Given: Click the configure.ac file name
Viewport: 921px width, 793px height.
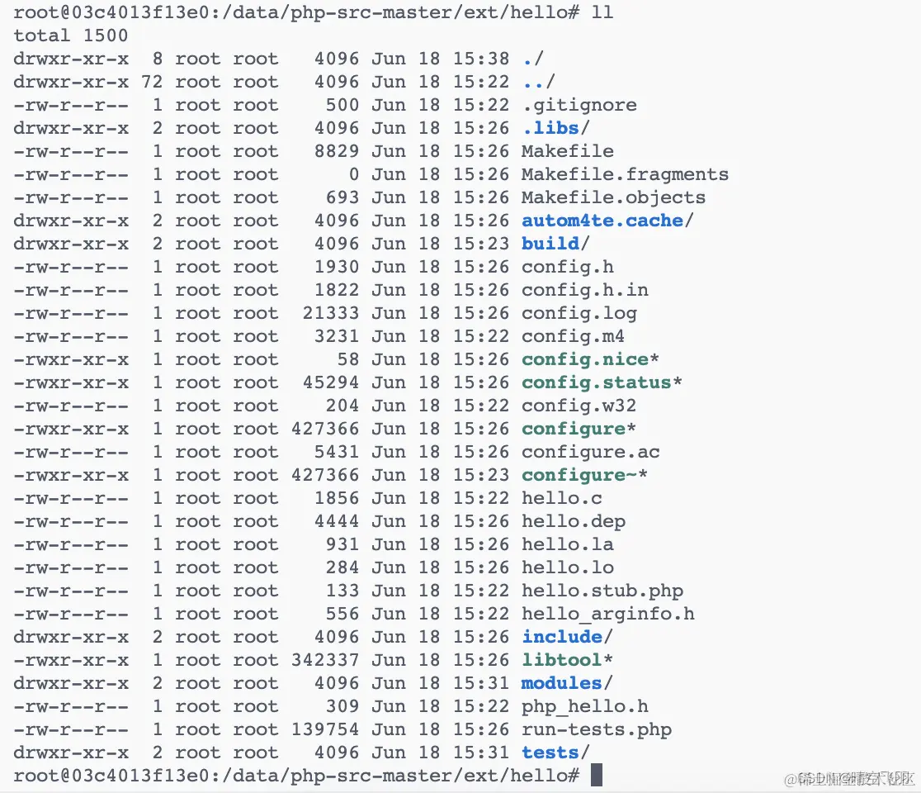Looking at the screenshot, I should 590,452.
